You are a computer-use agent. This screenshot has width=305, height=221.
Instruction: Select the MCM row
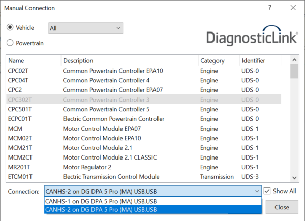point(144,129)
